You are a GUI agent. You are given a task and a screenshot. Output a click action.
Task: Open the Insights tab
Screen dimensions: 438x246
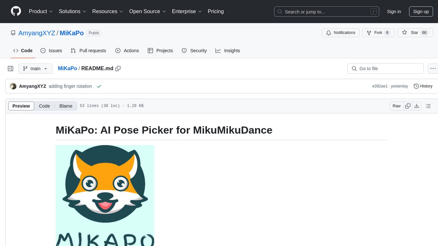click(x=228, y=51)
